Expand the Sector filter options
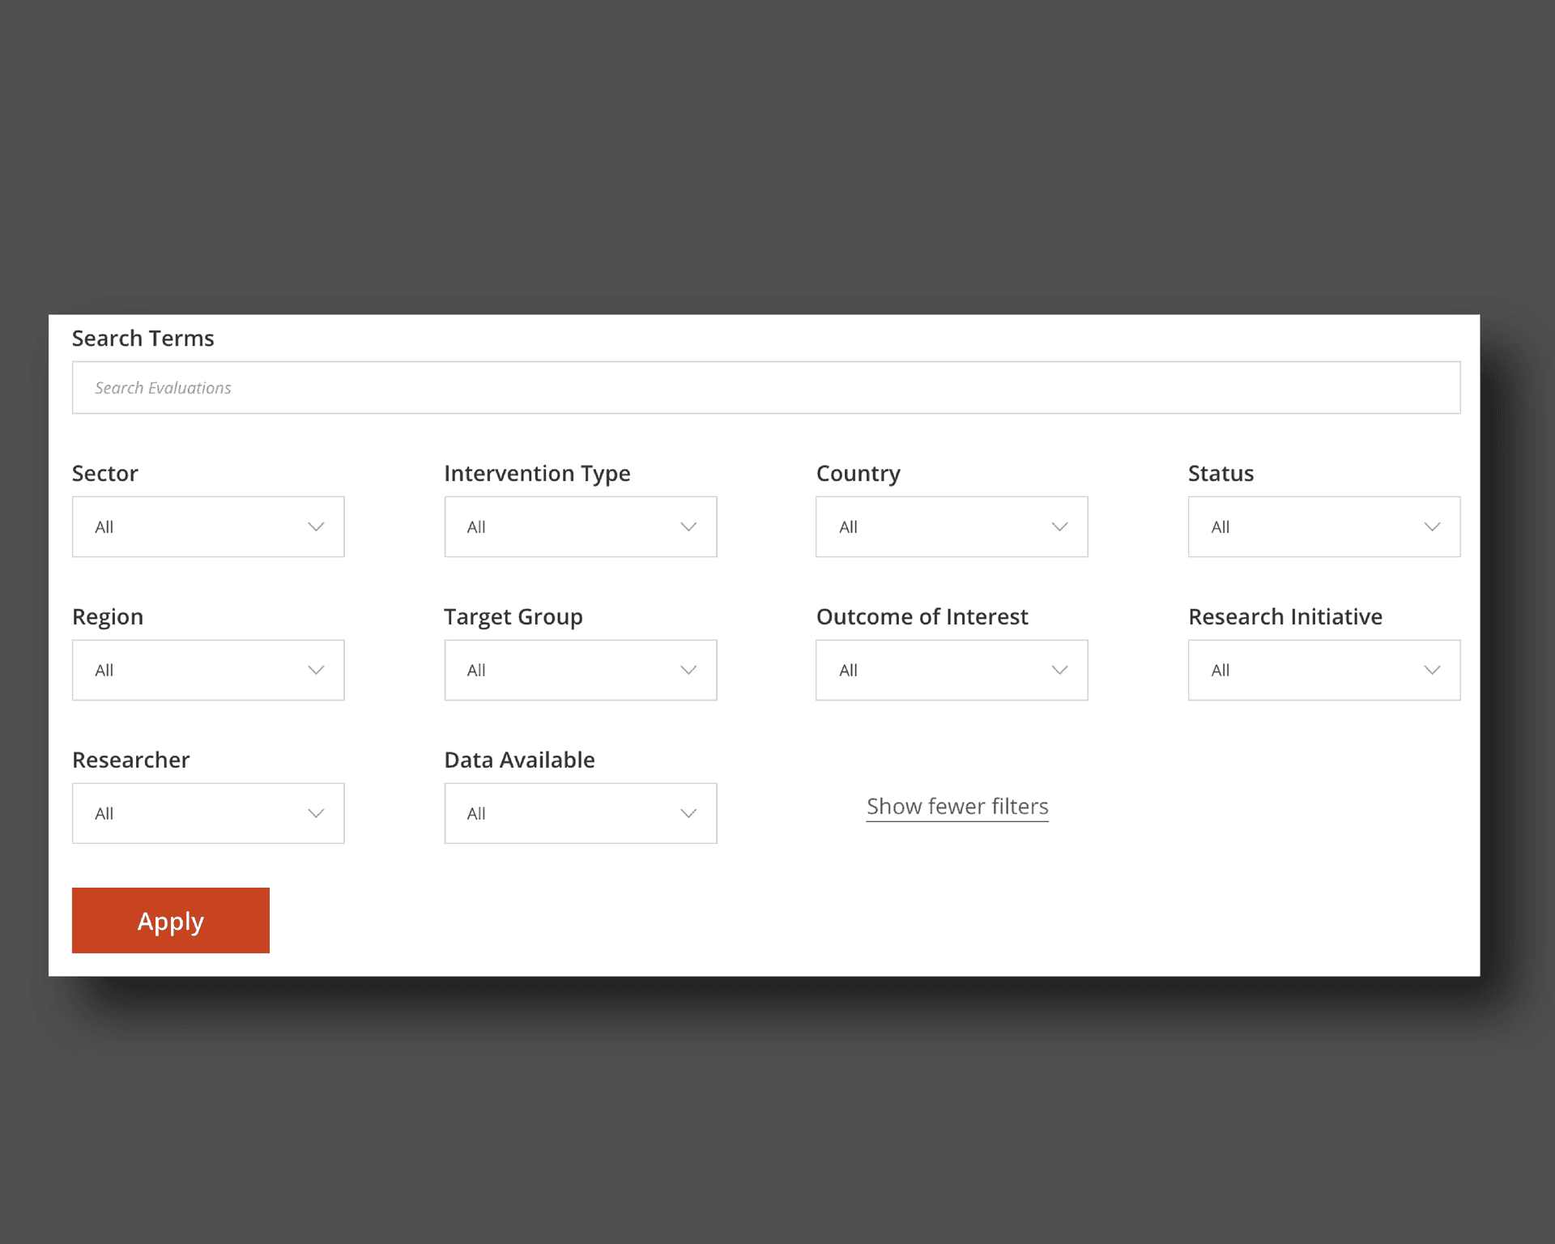 tap(208, 526)
